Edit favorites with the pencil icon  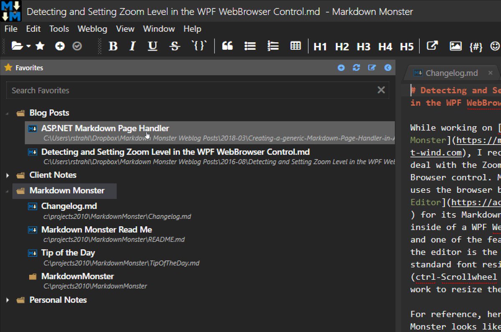tap(372, 68)
